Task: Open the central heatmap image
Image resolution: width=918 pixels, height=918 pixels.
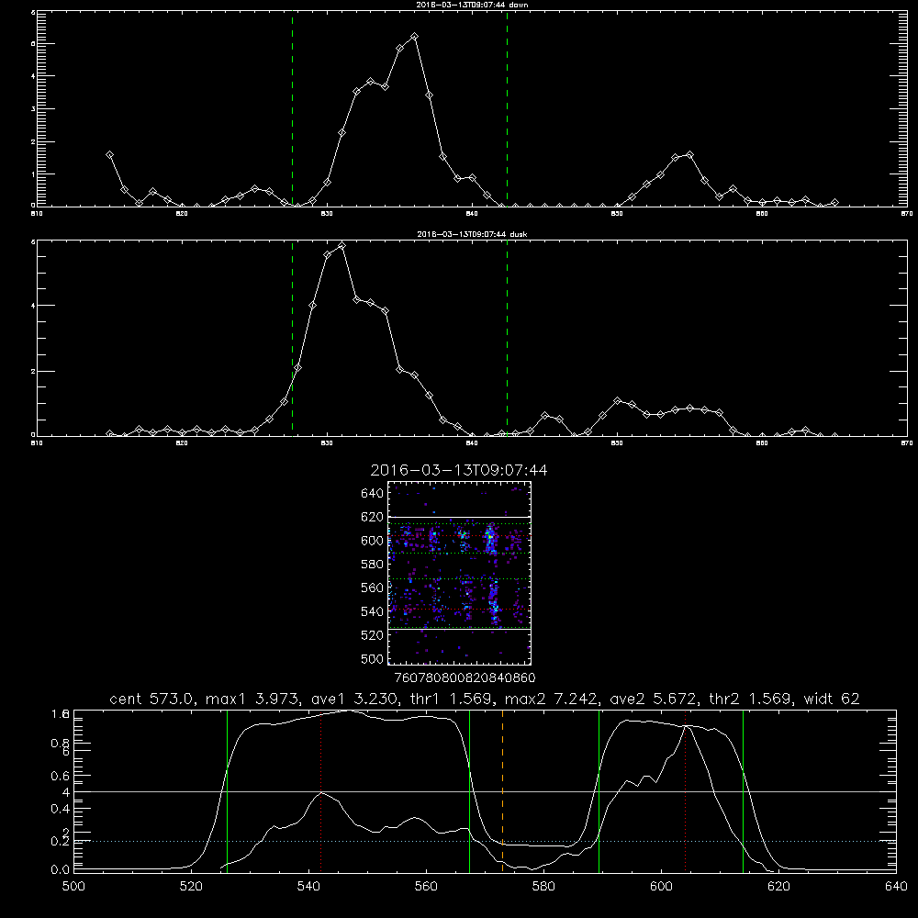Action: (x=460, y=573)
